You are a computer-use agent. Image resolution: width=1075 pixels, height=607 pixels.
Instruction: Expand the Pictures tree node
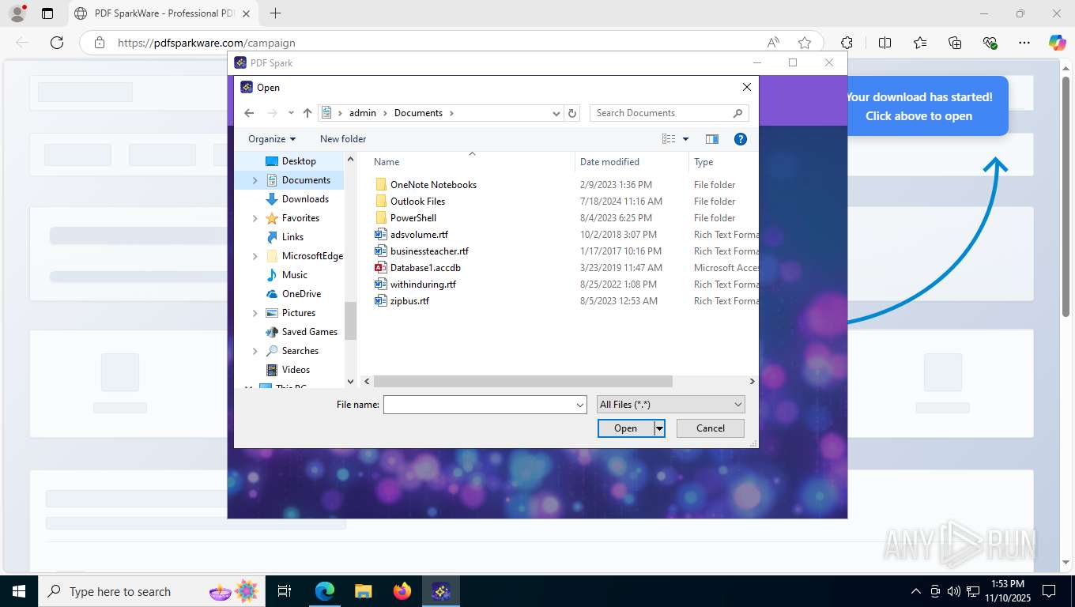click(x=255, y=313)
